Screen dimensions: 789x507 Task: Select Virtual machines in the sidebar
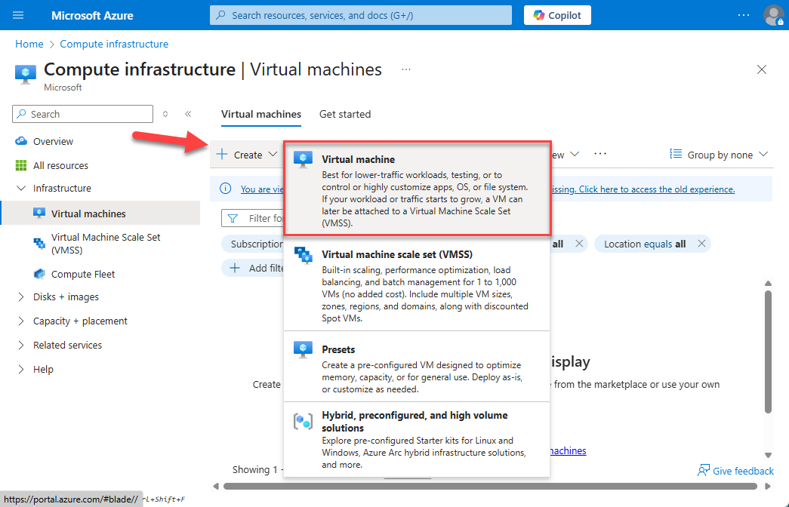(x=100, y=214)
